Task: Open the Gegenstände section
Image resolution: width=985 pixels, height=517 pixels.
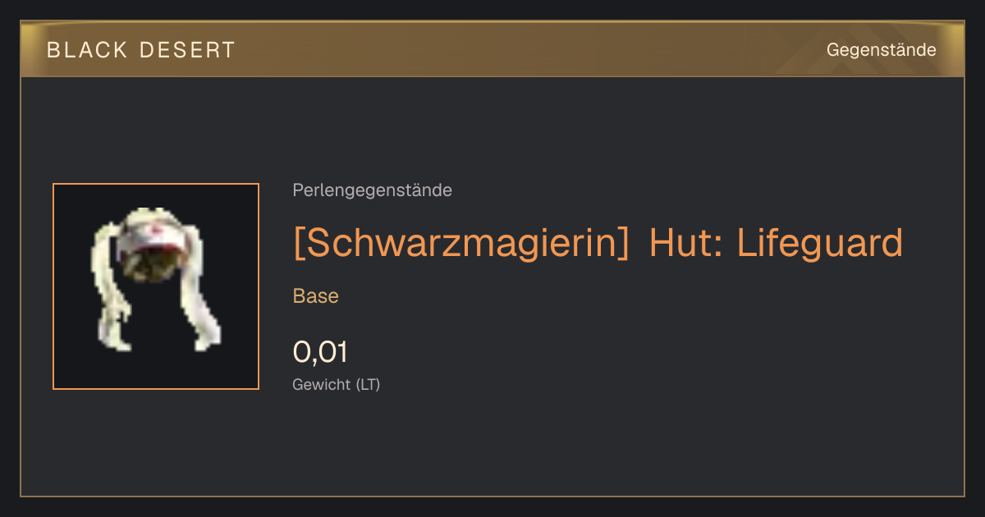Action: [882, 50]
